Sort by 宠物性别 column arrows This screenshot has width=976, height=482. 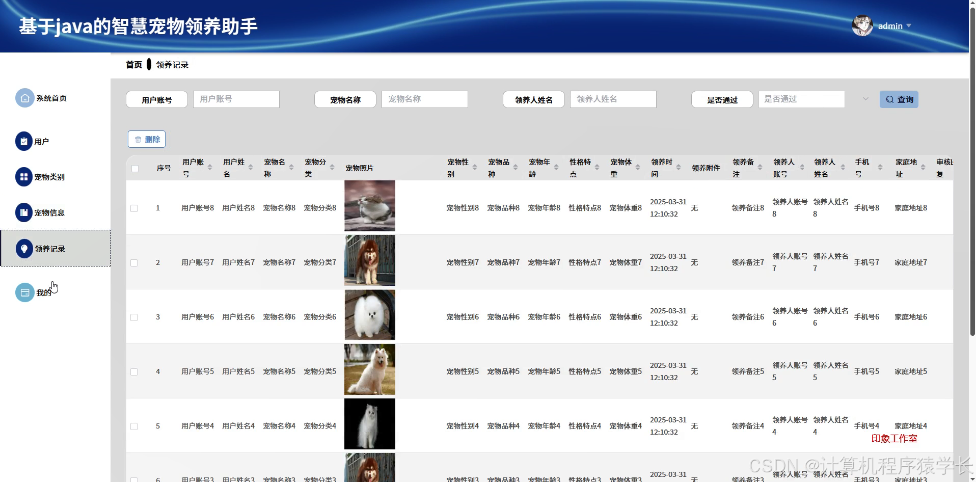(474, 168)
